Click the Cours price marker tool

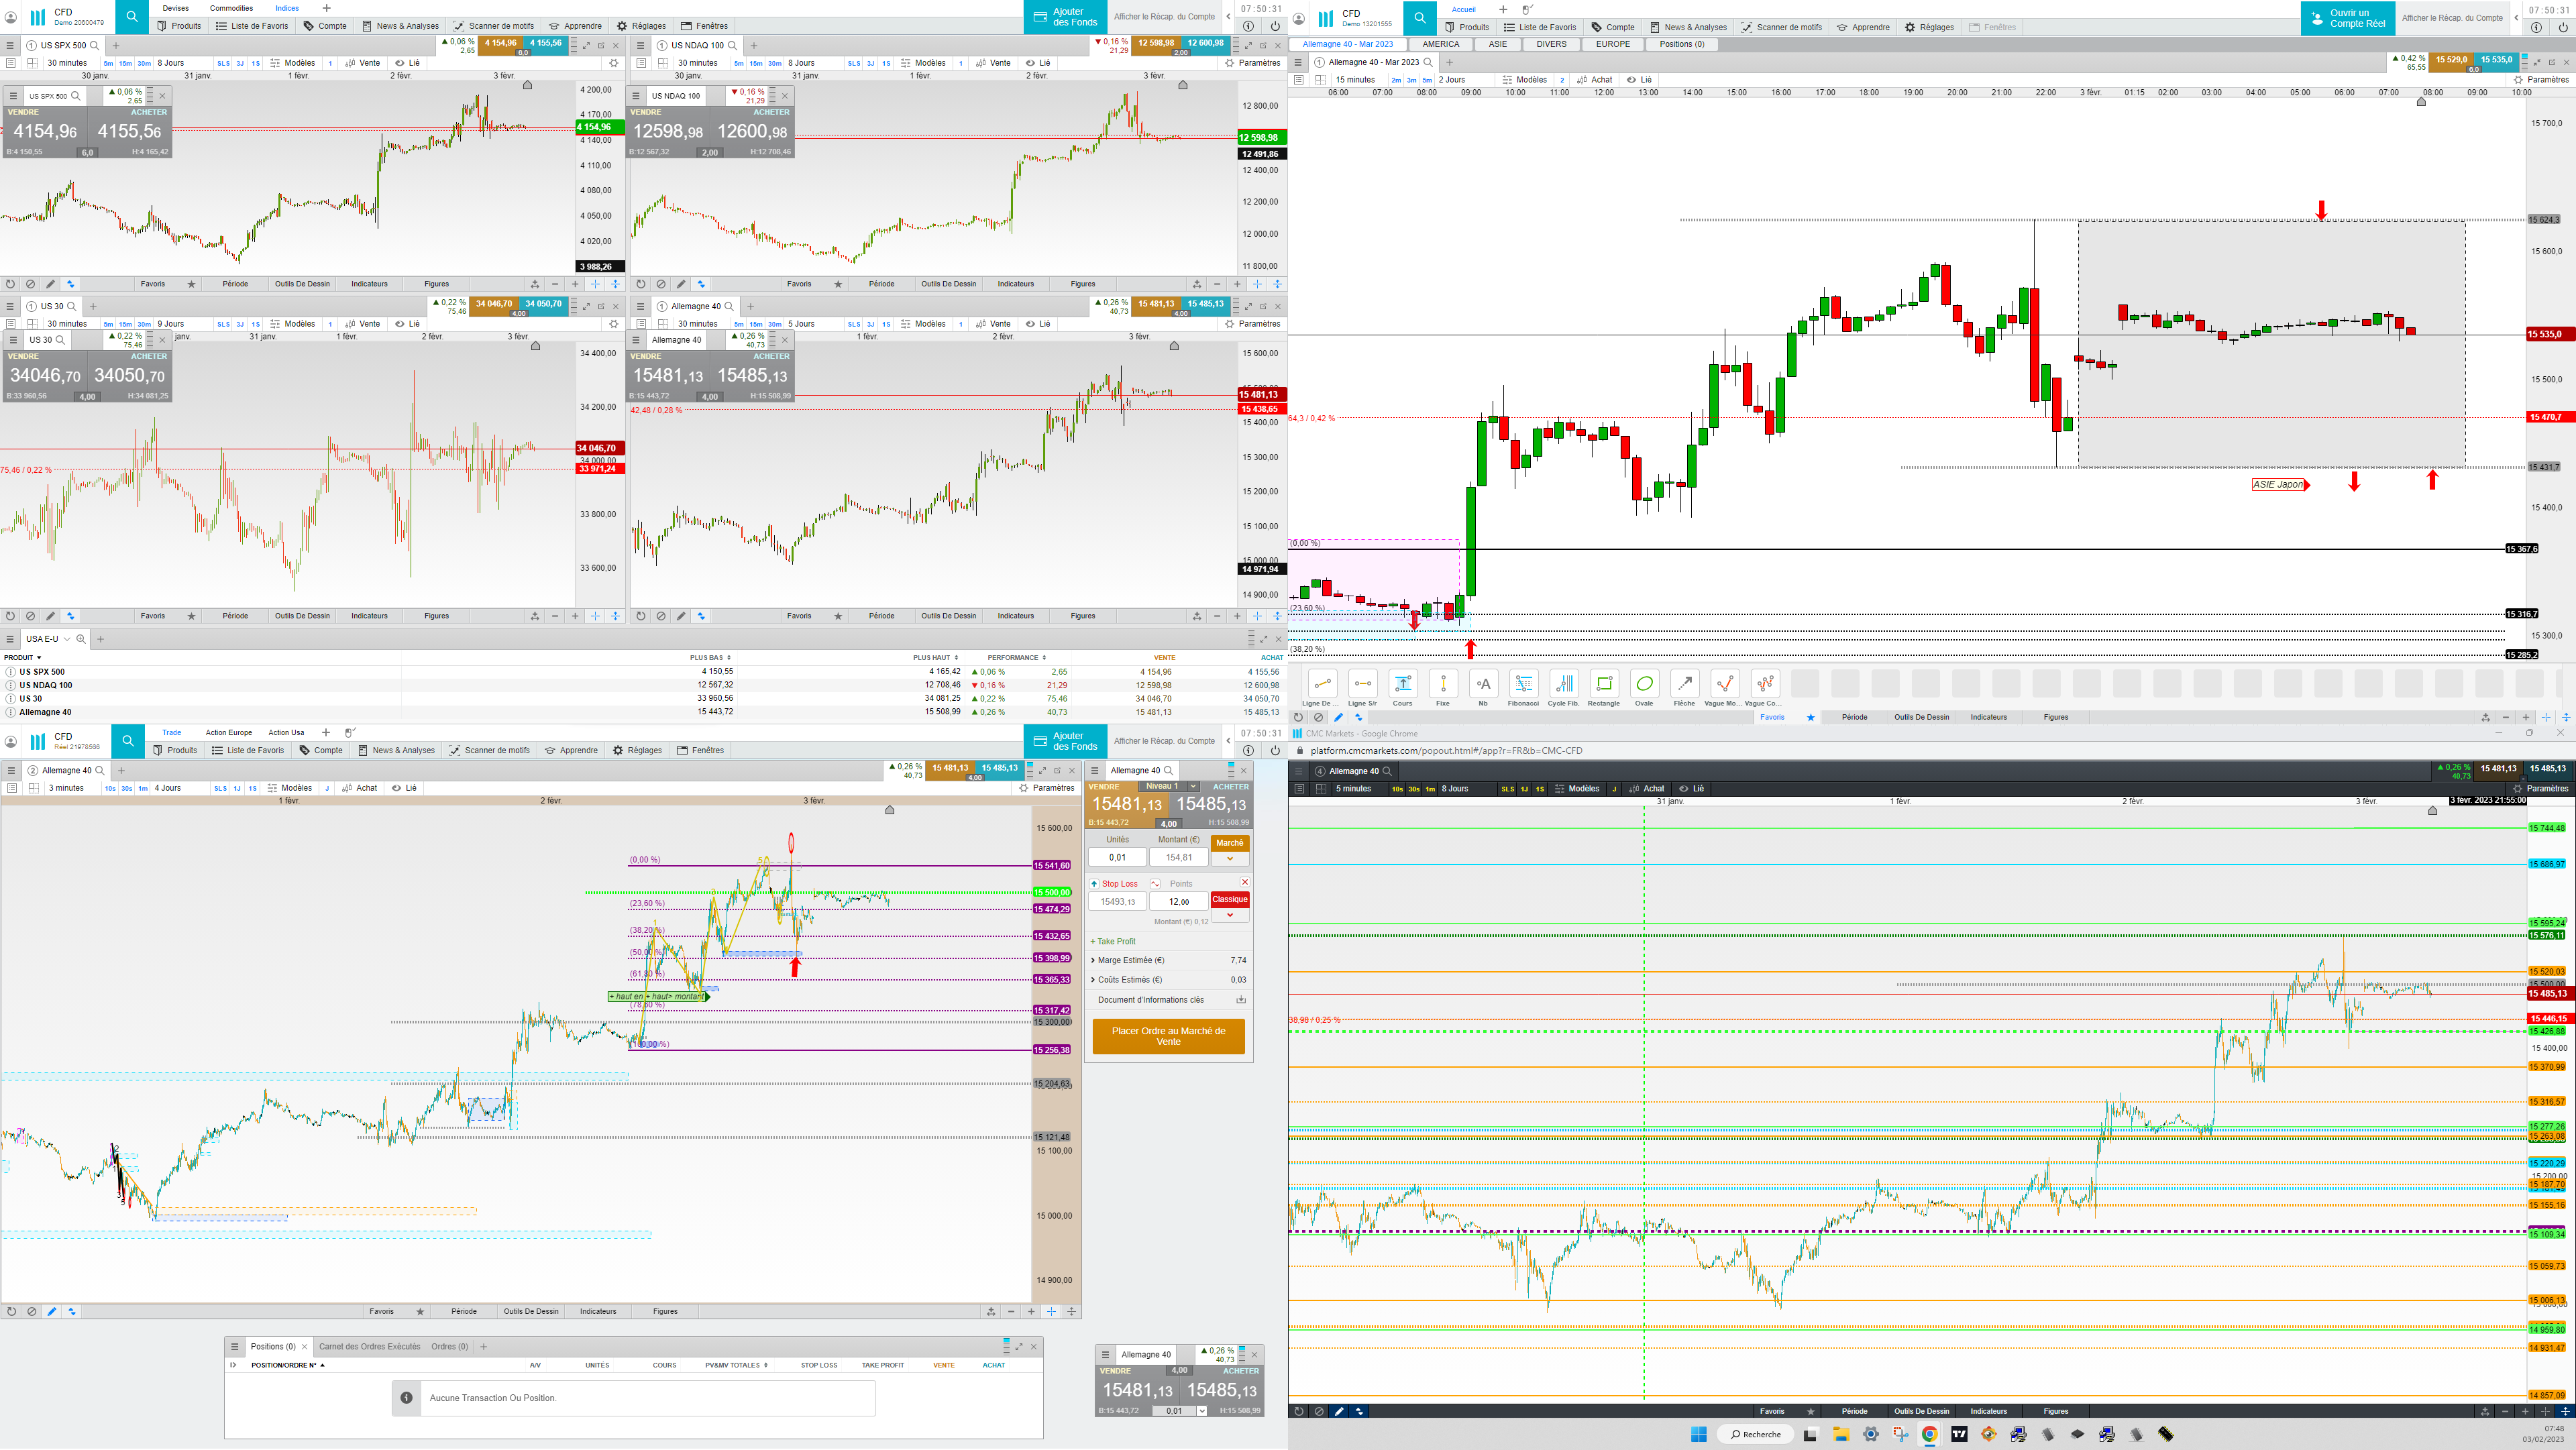click(1403, 685)
